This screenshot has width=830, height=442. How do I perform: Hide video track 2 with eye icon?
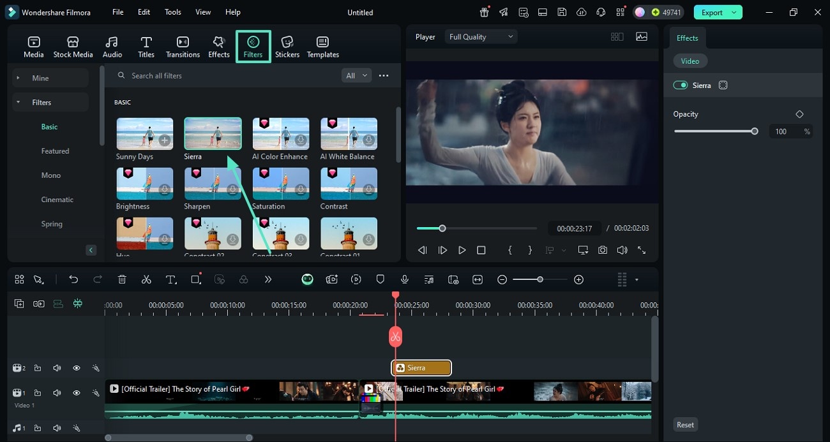click(x=76, y=368)
